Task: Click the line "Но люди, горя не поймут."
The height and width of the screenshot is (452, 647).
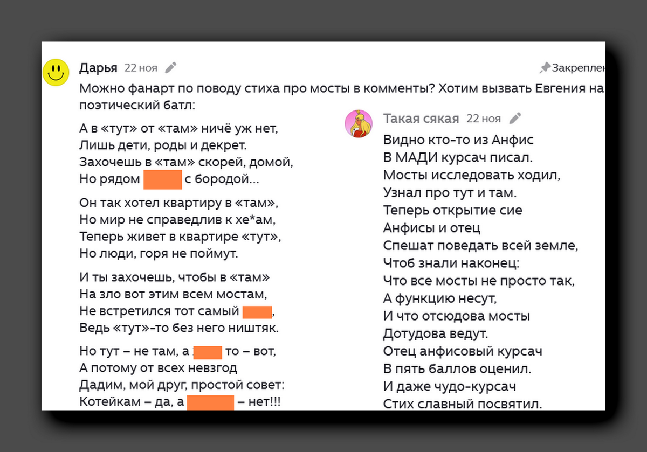Action: point(159,253)
